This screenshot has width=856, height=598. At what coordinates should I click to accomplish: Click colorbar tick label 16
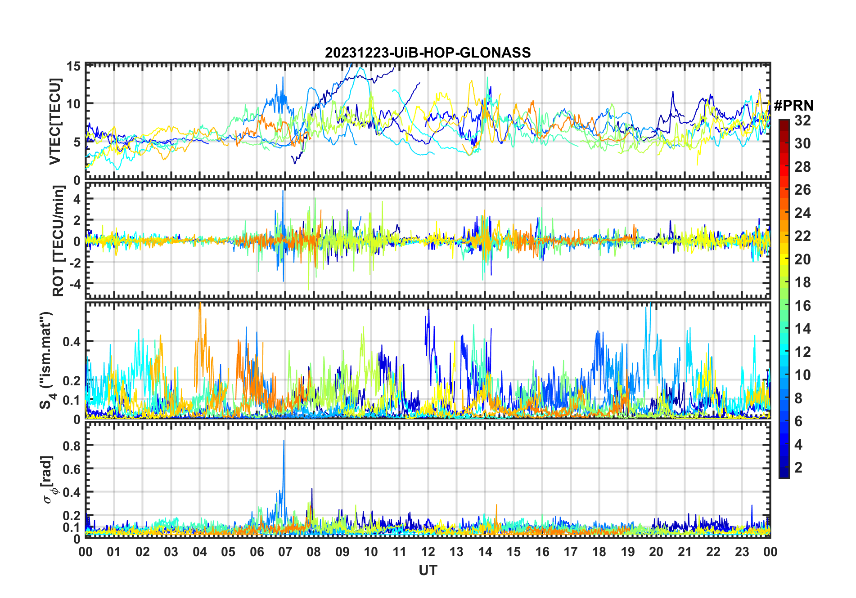[802, 306]
